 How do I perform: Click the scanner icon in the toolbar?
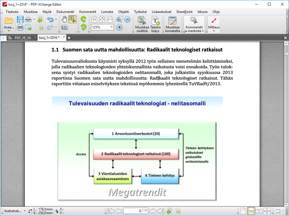28,19
